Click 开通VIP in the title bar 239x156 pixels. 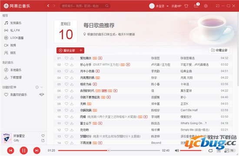176,6
